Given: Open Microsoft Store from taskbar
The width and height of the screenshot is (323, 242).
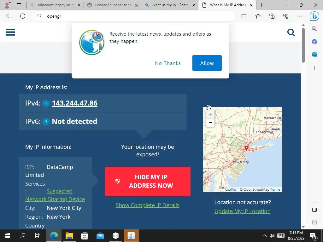Looking at the screenshot, I should 85,236.
